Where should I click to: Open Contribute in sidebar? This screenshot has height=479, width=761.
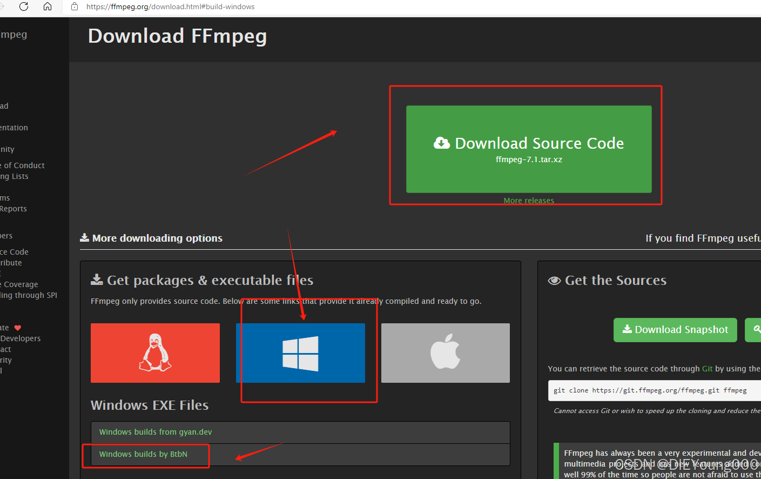tap(11, 263)
